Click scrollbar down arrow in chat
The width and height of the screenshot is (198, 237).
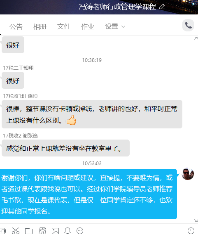[196, 220]
